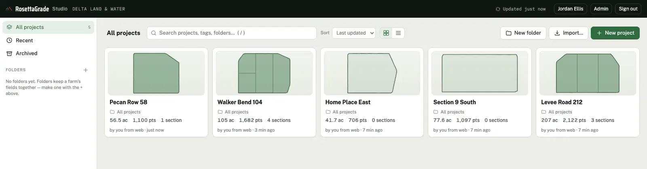
Task: Click the Import button
Action: [569, 33]
